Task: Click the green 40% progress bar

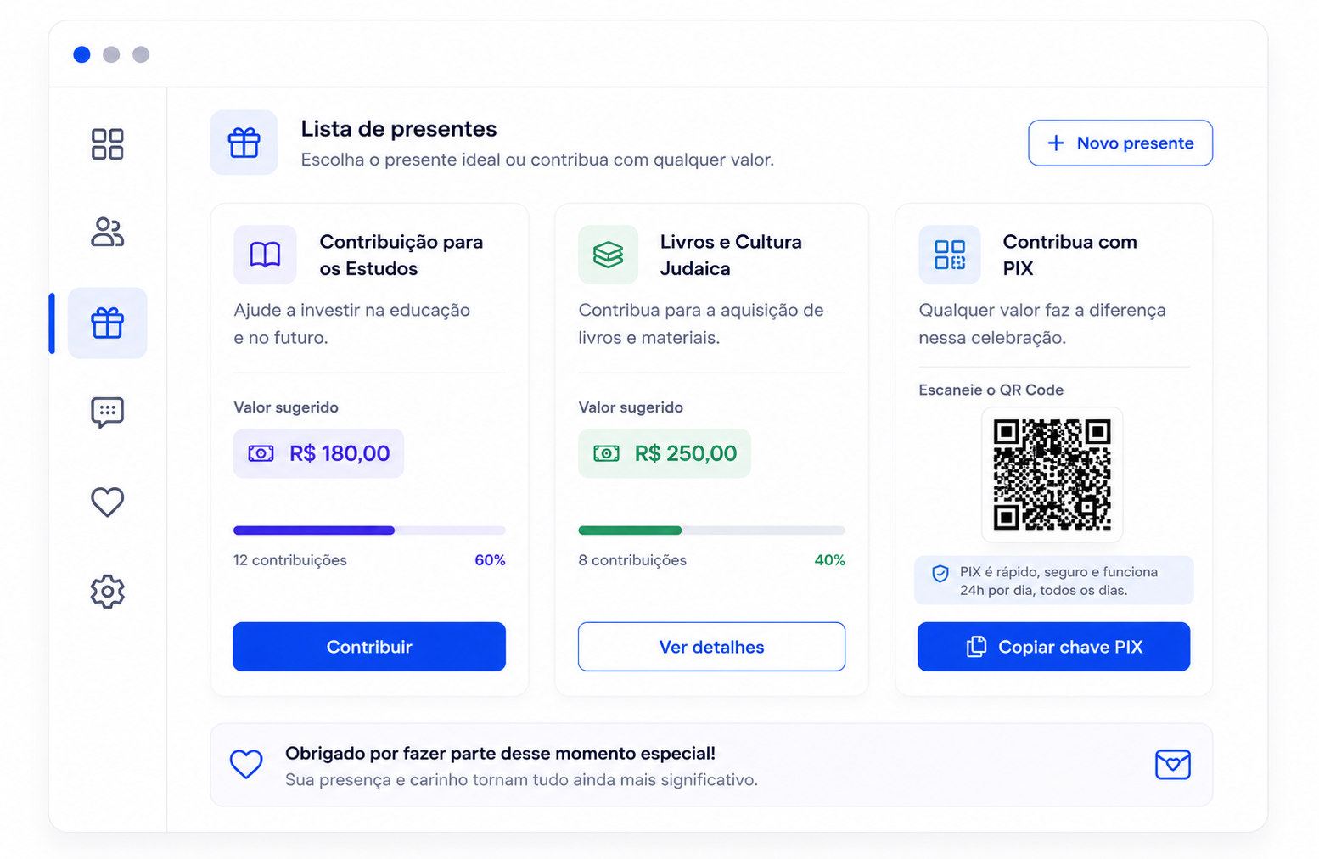Action: tap(711, 531)
